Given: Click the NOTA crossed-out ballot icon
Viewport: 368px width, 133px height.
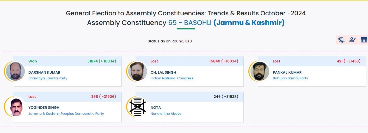Looking at the screenshot, I should click(x=137, y=106).
